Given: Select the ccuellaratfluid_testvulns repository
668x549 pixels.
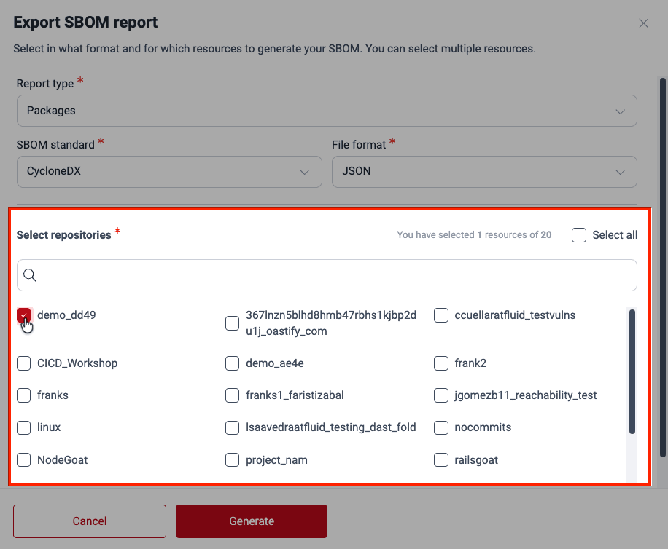Looking at the screenshot, I should 441,315.
